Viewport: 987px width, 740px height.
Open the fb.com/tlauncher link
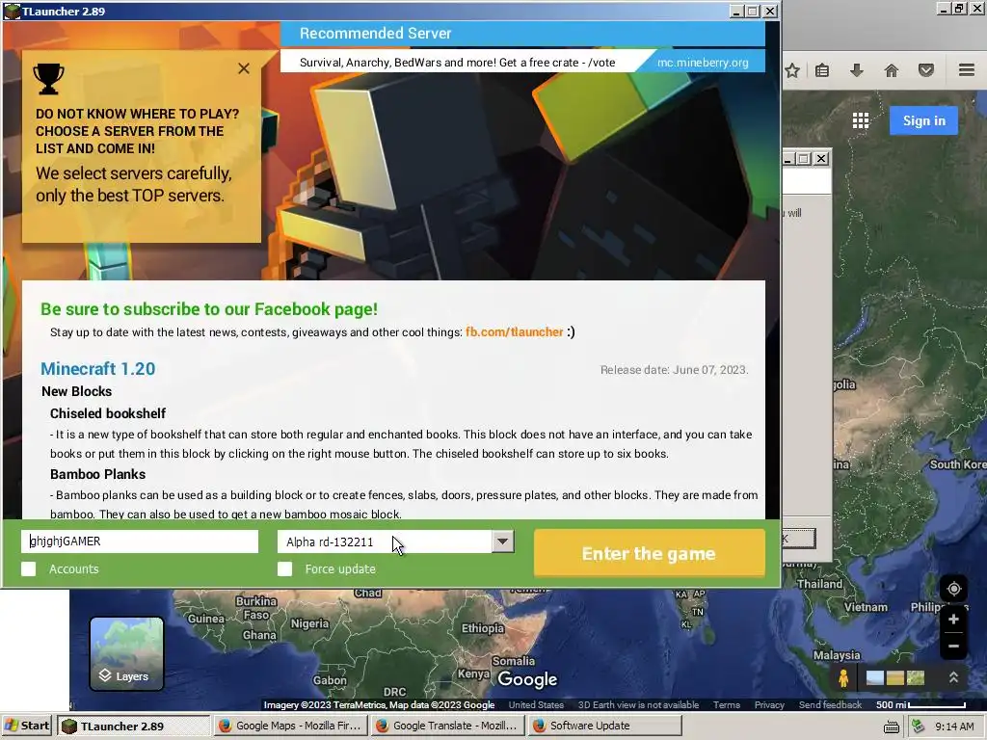515,332
